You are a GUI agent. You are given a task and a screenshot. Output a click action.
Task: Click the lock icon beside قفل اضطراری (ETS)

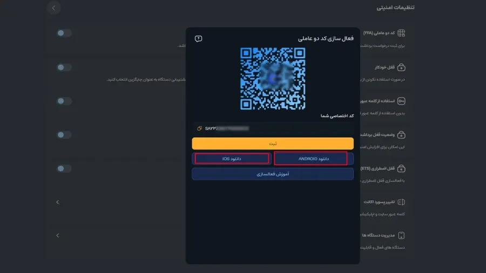pyautogui.click(x=401, y=168)
